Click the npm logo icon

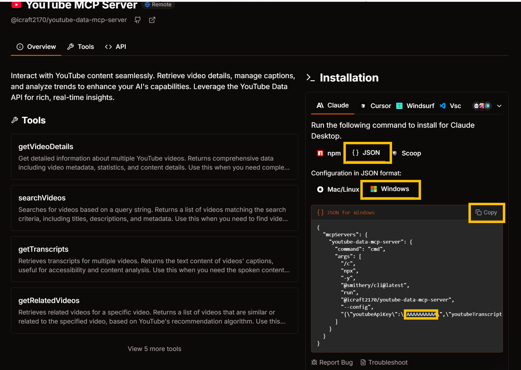(320, 153)
